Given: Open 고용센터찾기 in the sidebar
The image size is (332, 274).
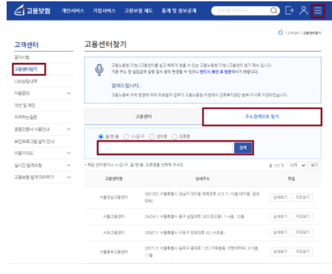Looking at the screenshot, I should coord(26,69).
